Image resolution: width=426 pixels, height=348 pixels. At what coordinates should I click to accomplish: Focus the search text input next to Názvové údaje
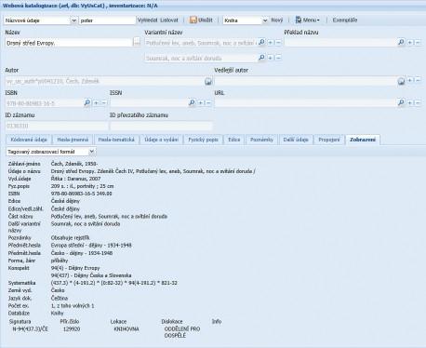108,20
